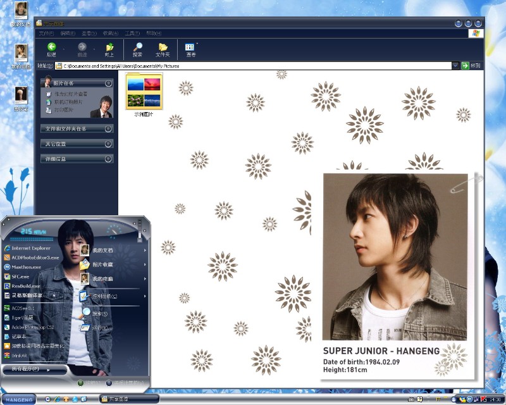Switch to the 共享图像 taskbar window button
Image resolution: width=506 pixels, height=405 pixels.
click(129, 399)
